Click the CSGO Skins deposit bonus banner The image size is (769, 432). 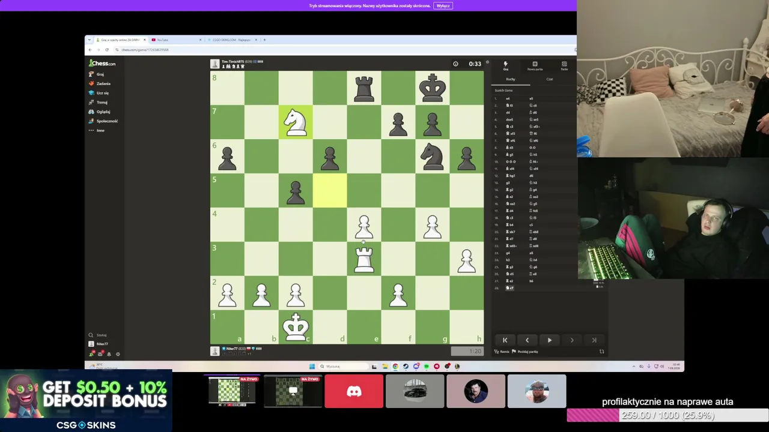point(86,401)
